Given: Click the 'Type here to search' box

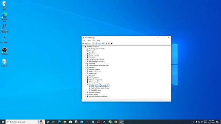Looking at the screenshot, I should [25, 122].
